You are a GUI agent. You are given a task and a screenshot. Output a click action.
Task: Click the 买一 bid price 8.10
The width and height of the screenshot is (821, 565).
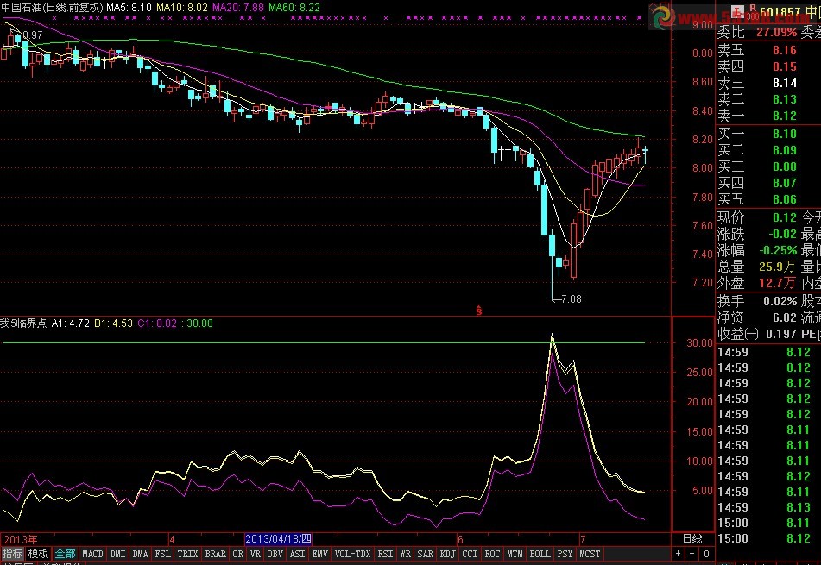[x=785, y=134]
